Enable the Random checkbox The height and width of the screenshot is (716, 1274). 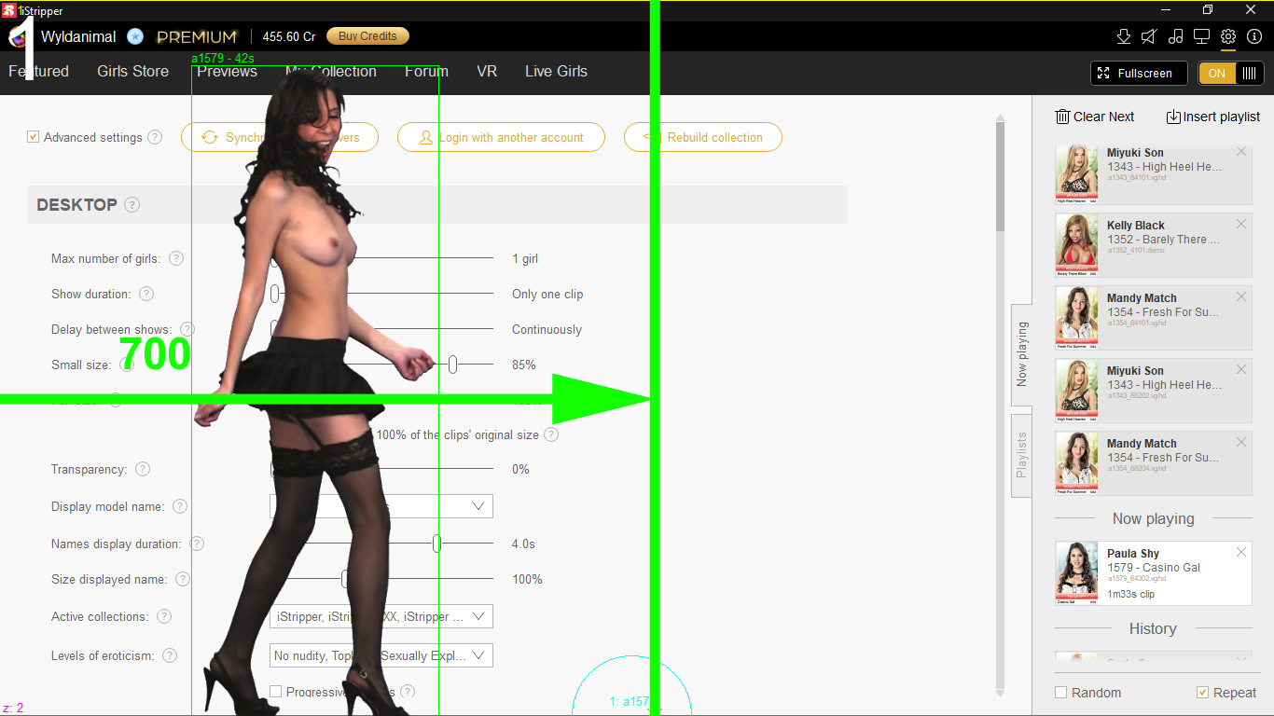1060,693
